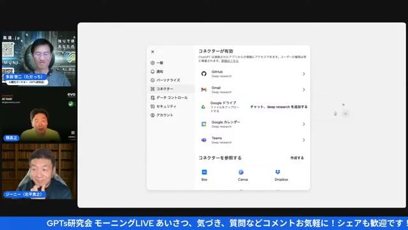The image size is (408, 230).
Task: Go to データ コントロール settings
Action: click(x=171, y=98)
